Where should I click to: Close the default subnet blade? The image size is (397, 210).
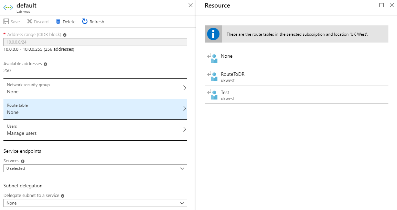coord(191,5)
